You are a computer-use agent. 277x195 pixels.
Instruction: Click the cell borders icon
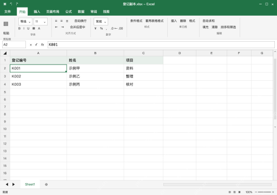[34, 28]
